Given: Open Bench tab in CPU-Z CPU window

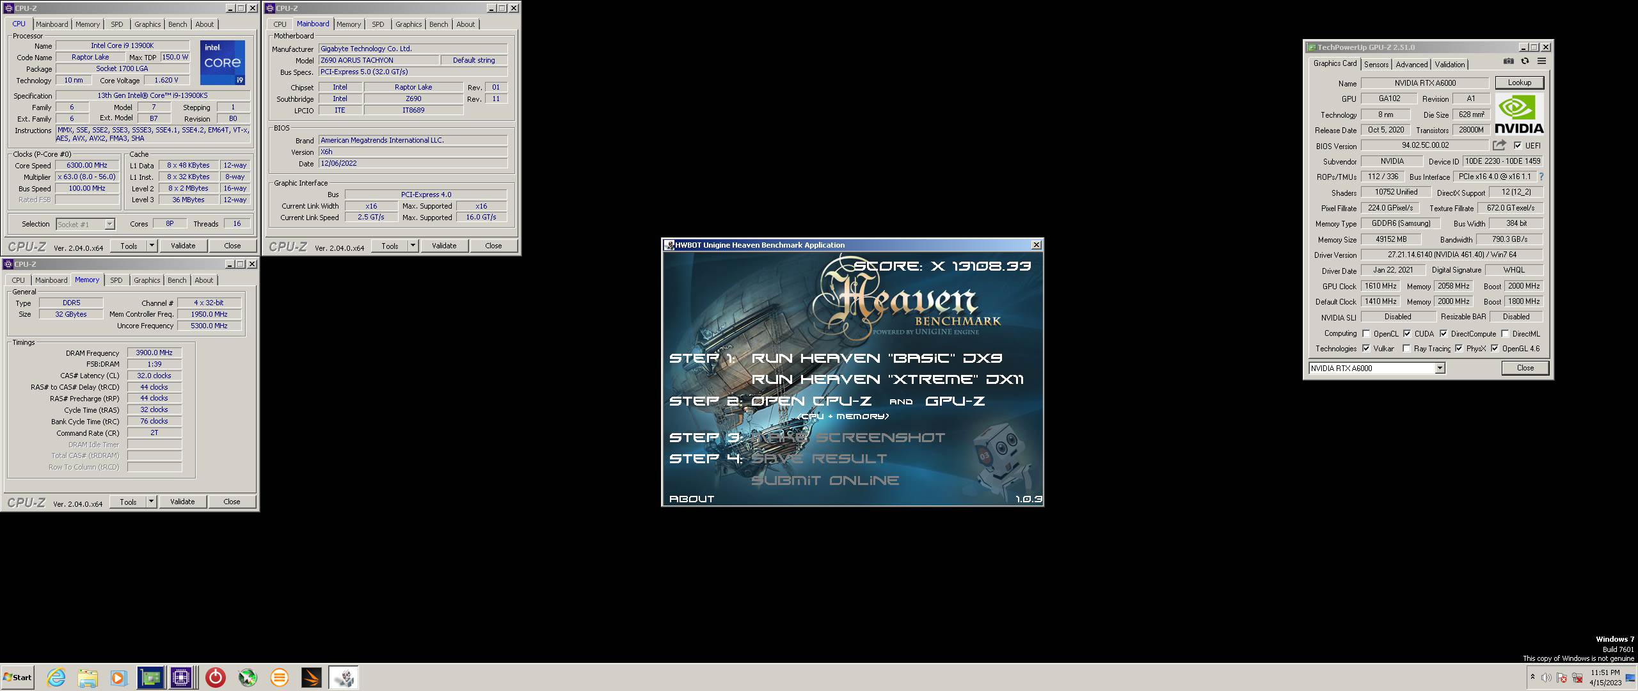Looking at the screenshot, I should pos(178,24).
